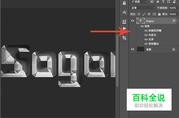The width and height of the screenshot is (179, 118).
Task: Hide the 背景 layer
Action: coord(132,49)
